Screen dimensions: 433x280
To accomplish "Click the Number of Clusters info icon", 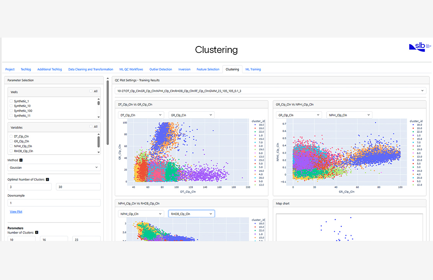I will coord(36,232).
